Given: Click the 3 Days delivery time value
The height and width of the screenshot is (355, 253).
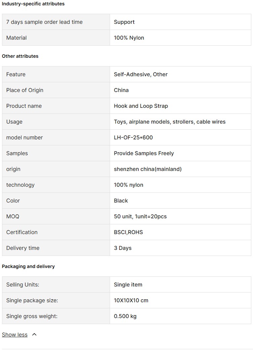Looking at the screenshot, I should (x=123, y=248).
